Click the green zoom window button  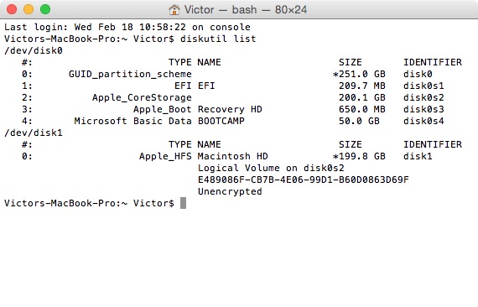tap(45, 9)
